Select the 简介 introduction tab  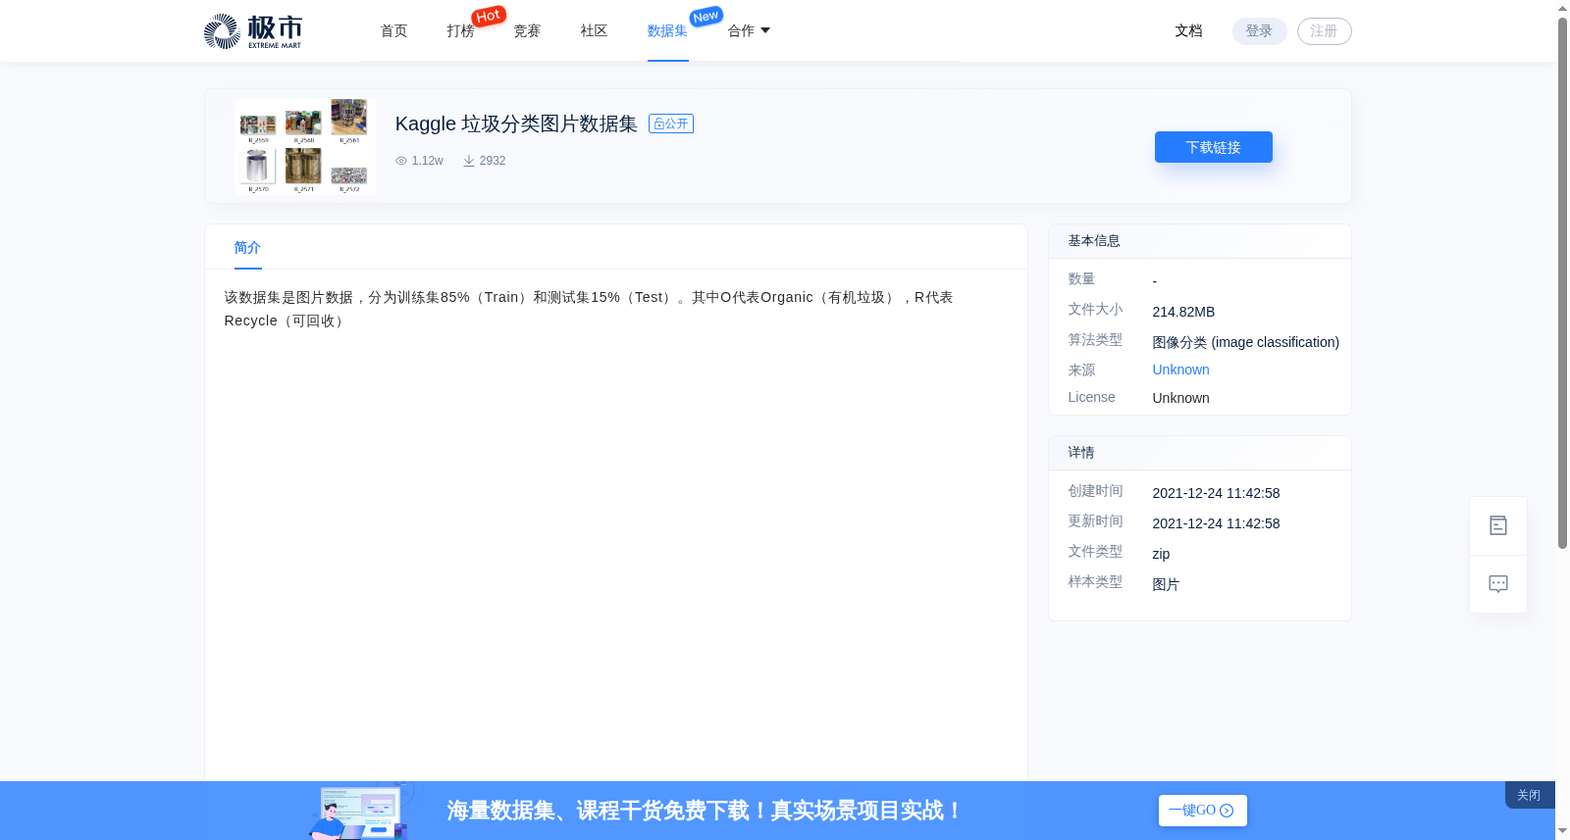coord(247,248)
